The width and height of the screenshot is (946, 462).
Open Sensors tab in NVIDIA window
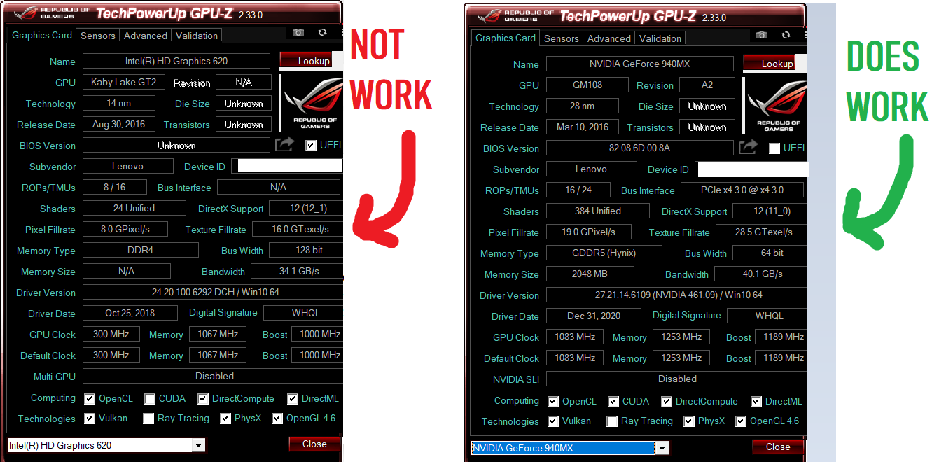pyautogui.click(x=562, y=38)
